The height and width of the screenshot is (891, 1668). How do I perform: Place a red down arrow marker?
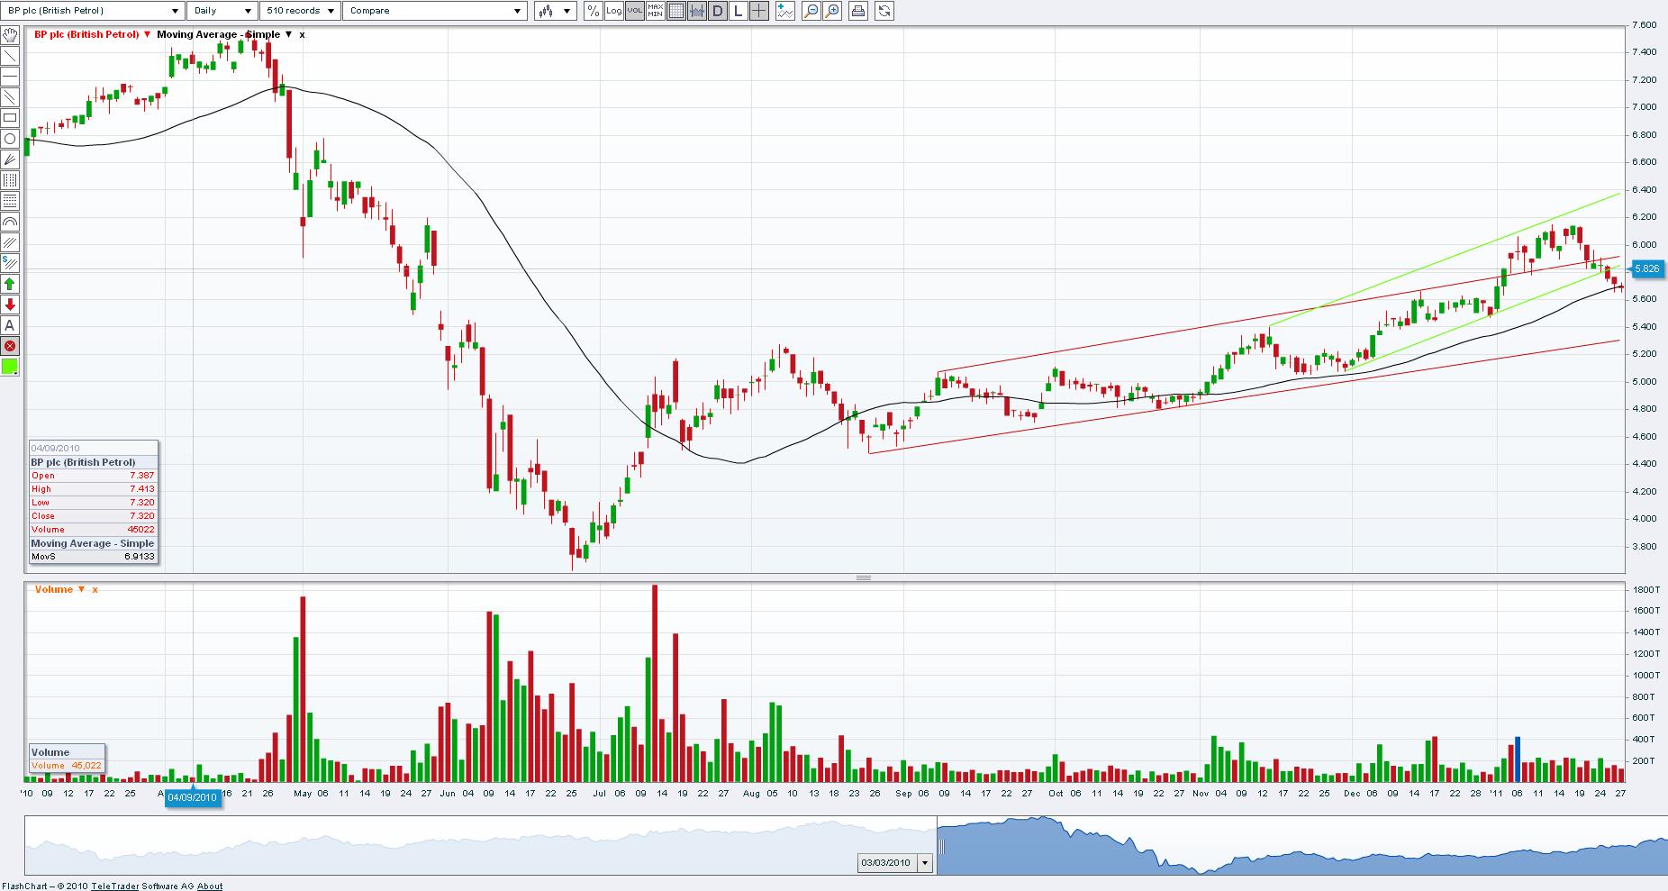click(10, 305)
